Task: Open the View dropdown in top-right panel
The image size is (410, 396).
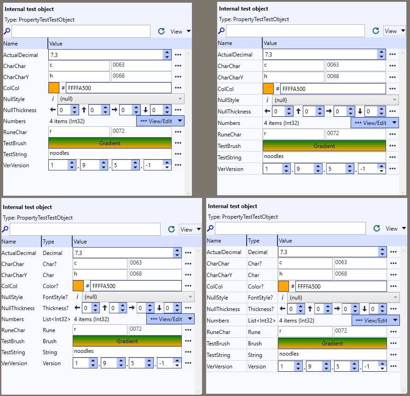Action: pos(394,31)
